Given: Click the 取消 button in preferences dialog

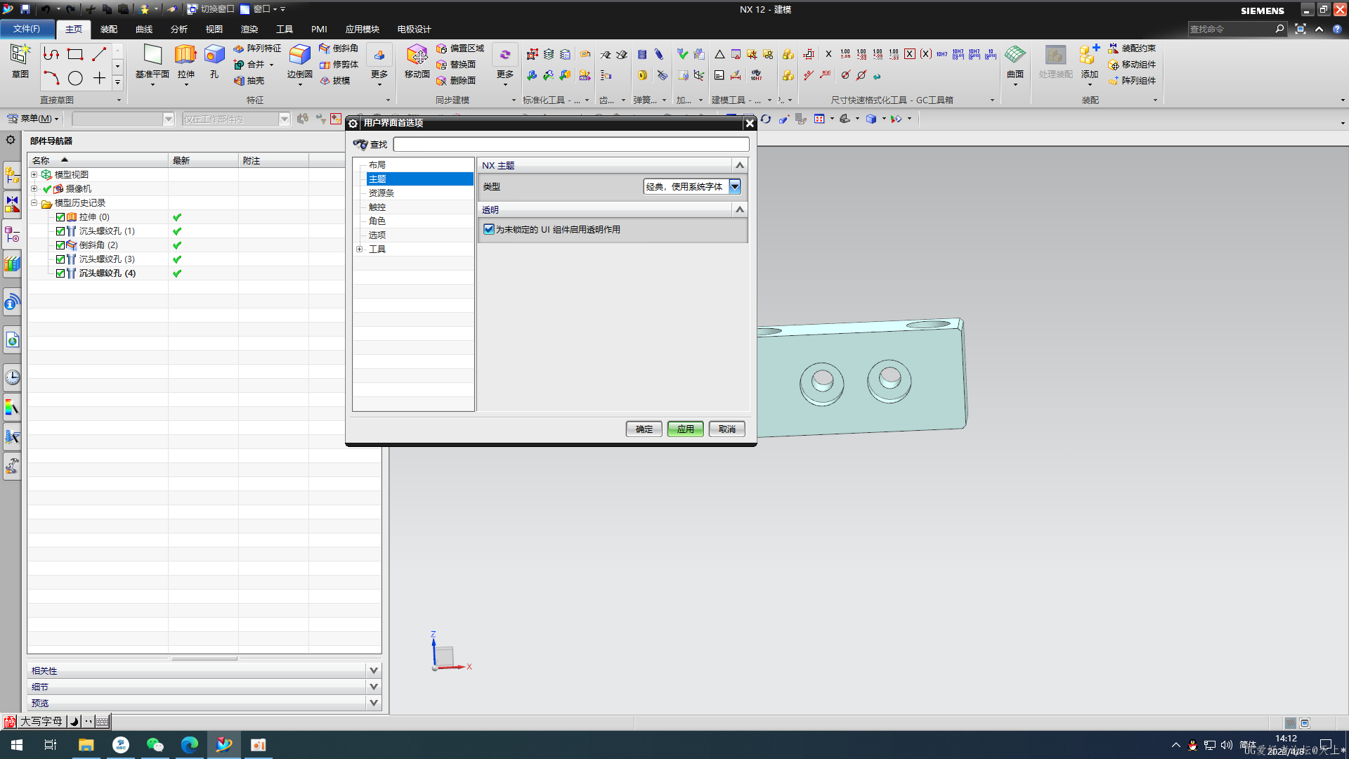Looking at the screenshot, I should tap(727, 428).
